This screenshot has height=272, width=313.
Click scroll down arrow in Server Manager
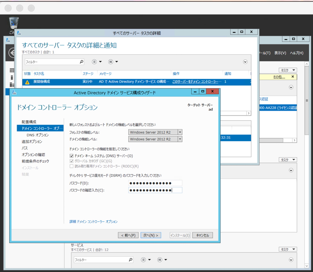pos(307,266)
